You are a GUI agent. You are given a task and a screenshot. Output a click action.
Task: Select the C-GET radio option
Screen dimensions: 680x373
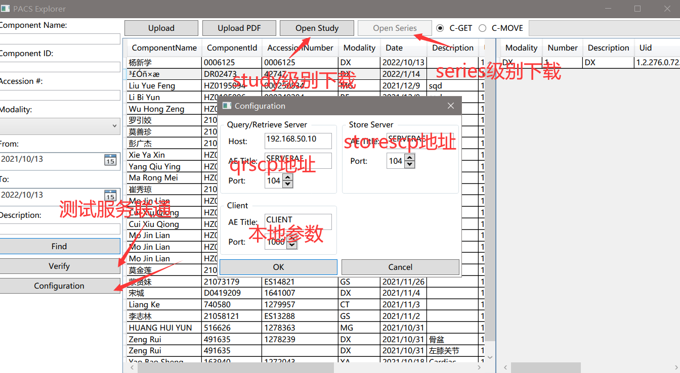click(440, 28)
